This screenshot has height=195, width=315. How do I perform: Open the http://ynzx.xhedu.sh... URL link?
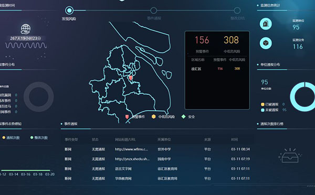pos(132,159)
